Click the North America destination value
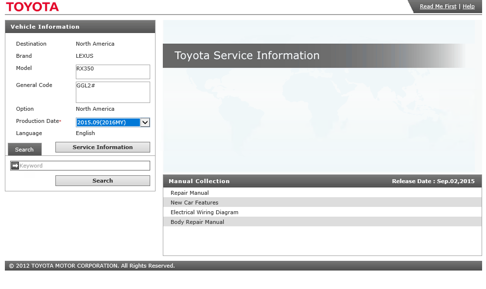The width and height of the screenshot is (486, 289). [x=95, y=44]
